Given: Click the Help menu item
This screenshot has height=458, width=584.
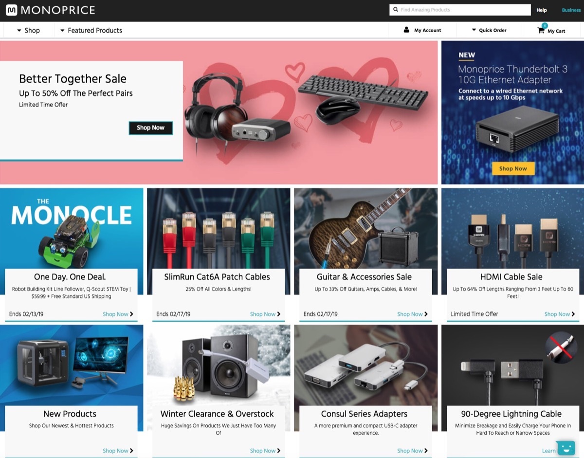Looking at the screenshot, I should 541,10.
